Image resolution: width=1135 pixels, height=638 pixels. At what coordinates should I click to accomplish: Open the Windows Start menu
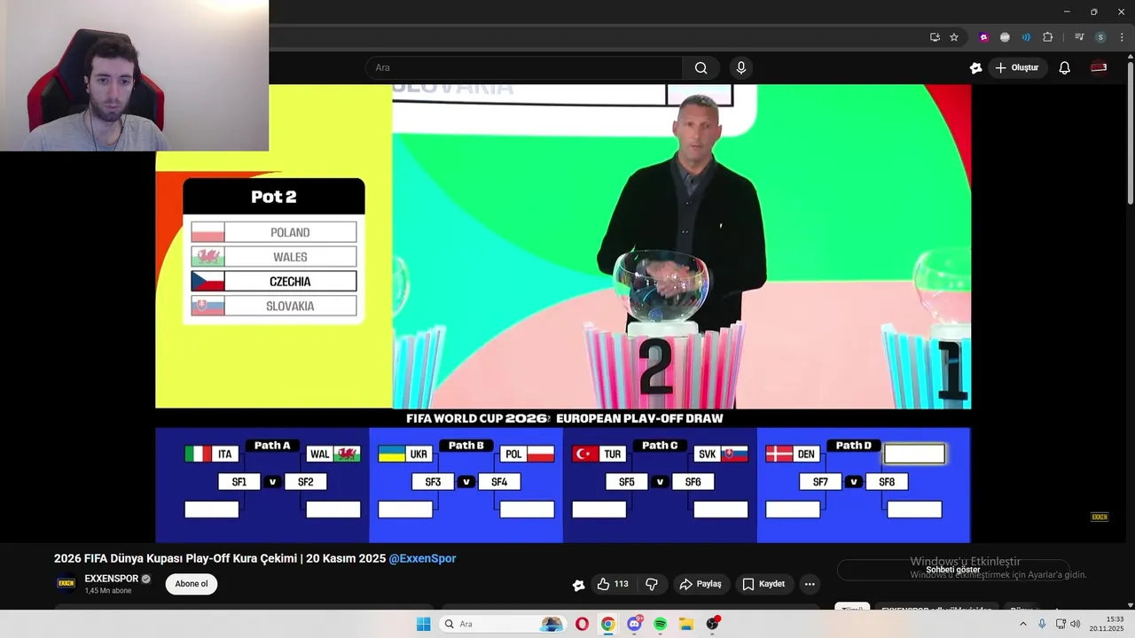[x=424, y=624]
